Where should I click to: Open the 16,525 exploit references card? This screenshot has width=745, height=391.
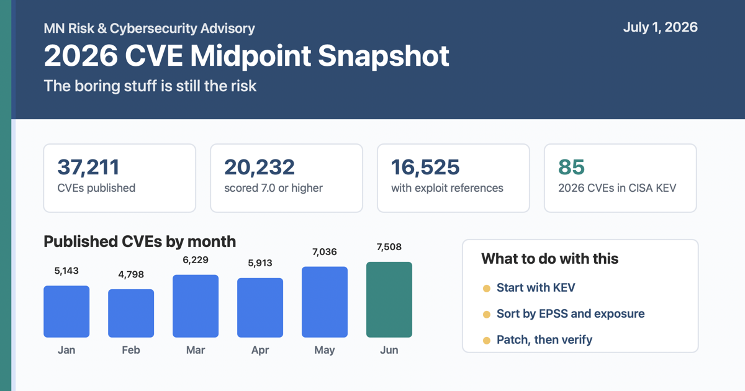coord(454,178)
